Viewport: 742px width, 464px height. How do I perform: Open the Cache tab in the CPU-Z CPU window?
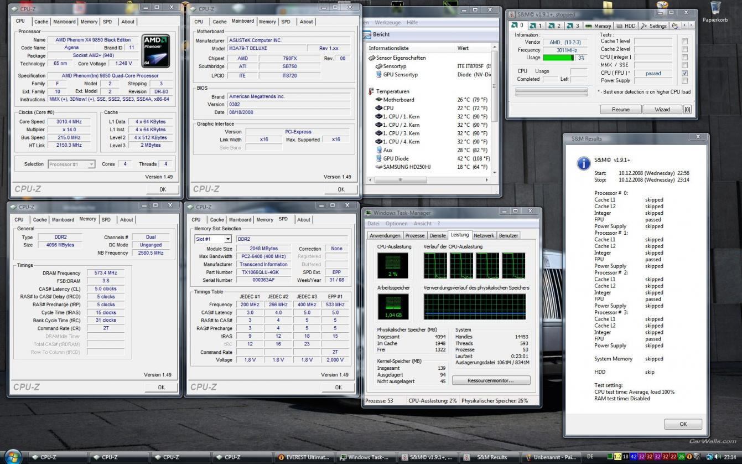coord(41,22)
